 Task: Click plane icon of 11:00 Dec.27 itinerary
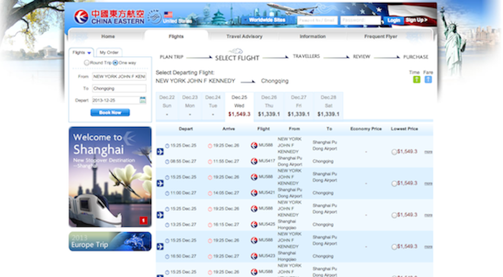[160, 184]
